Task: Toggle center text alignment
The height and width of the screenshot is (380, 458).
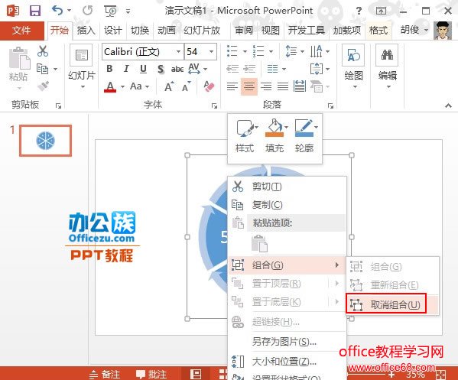Action: pos(249,86)
